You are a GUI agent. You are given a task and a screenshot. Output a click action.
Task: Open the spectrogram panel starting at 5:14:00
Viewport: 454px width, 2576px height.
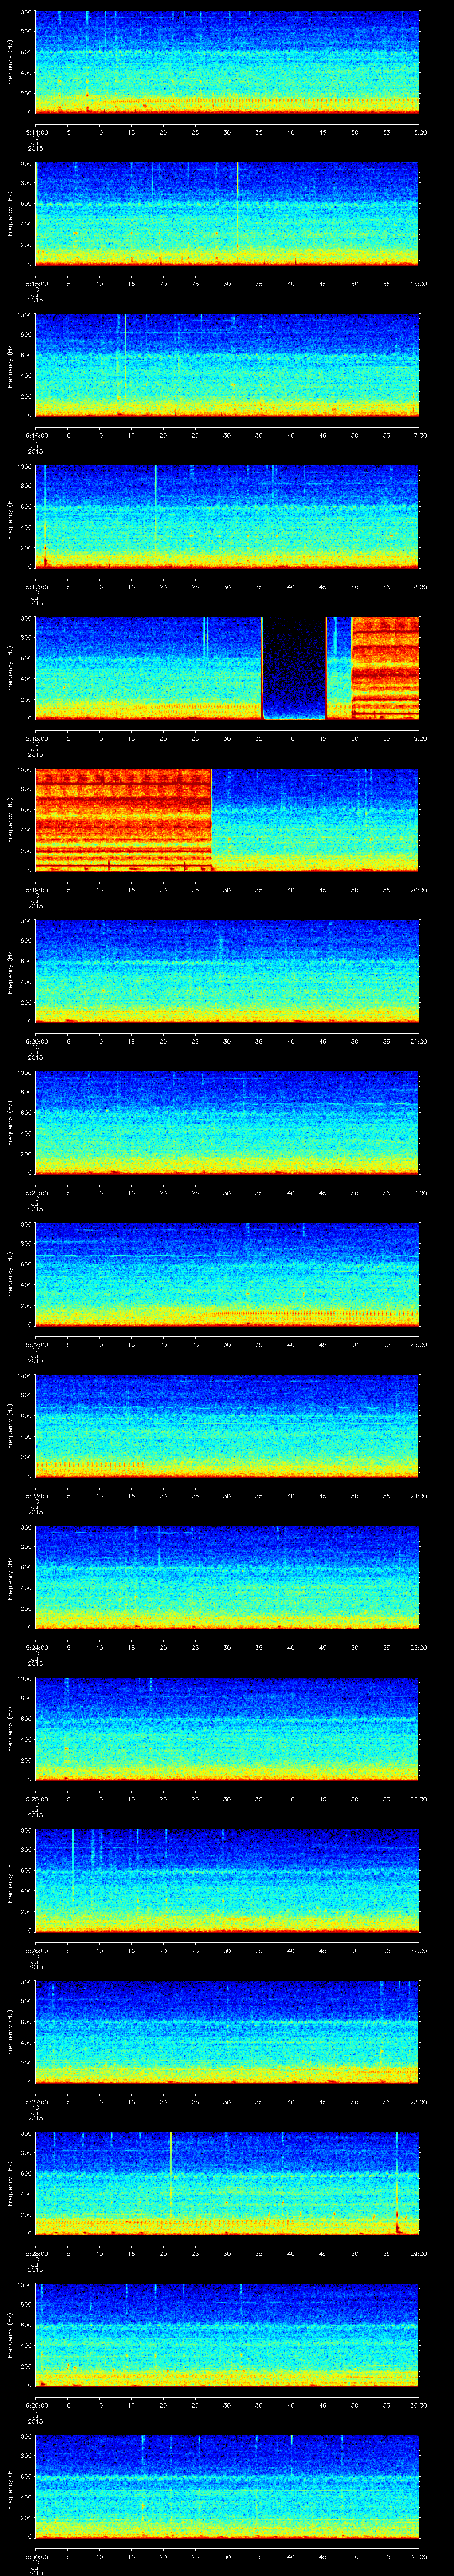coord(227,62)
